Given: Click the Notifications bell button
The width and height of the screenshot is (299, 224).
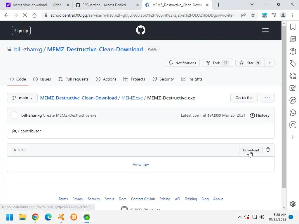Looking at the screenshot, I should coord(182,63).
